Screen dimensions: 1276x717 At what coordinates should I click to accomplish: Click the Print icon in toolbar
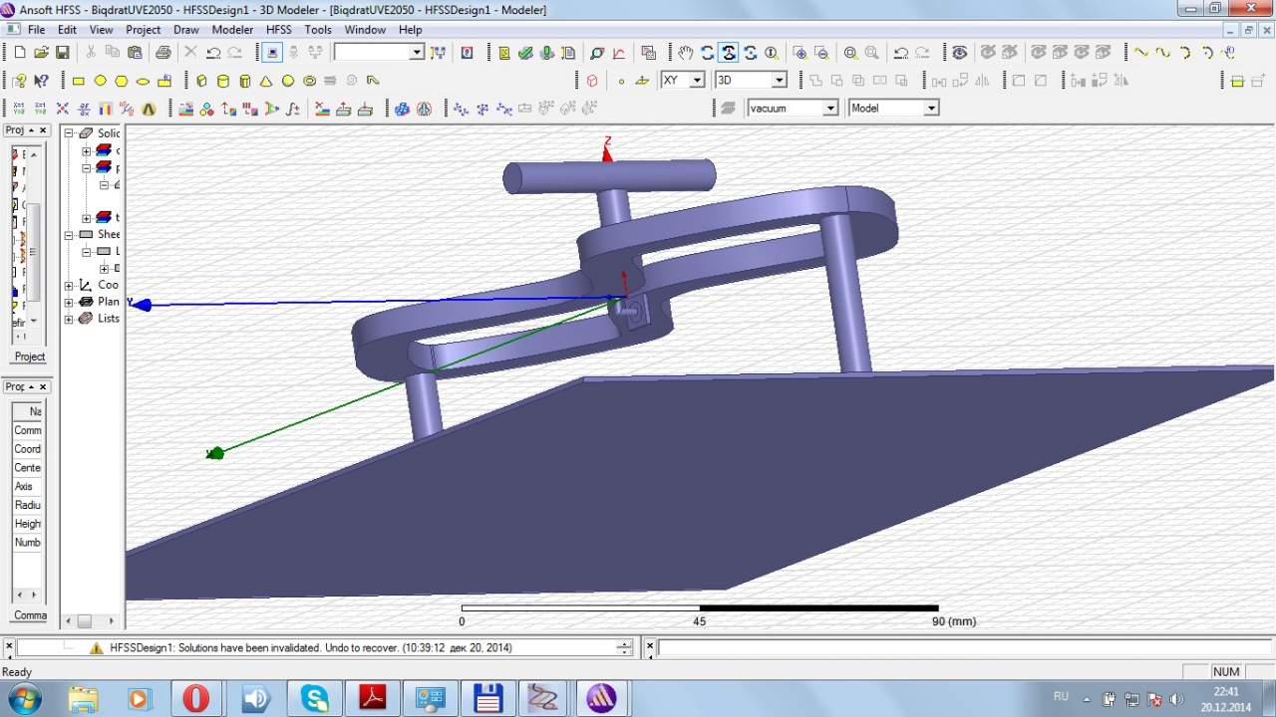[162, 53]
